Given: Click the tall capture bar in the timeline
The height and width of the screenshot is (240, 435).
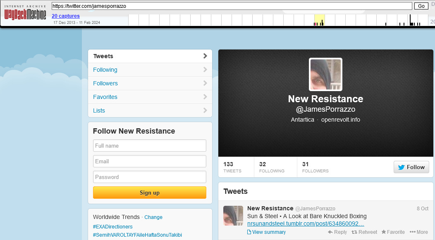Looking at the screenshot, I should click(x=410, y=20).
